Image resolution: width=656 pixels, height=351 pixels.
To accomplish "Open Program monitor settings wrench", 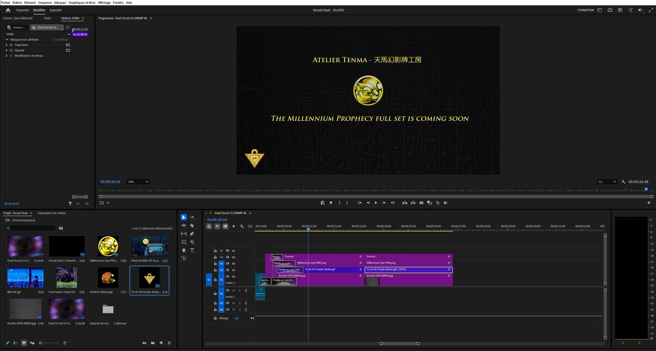I will (623, 182).
